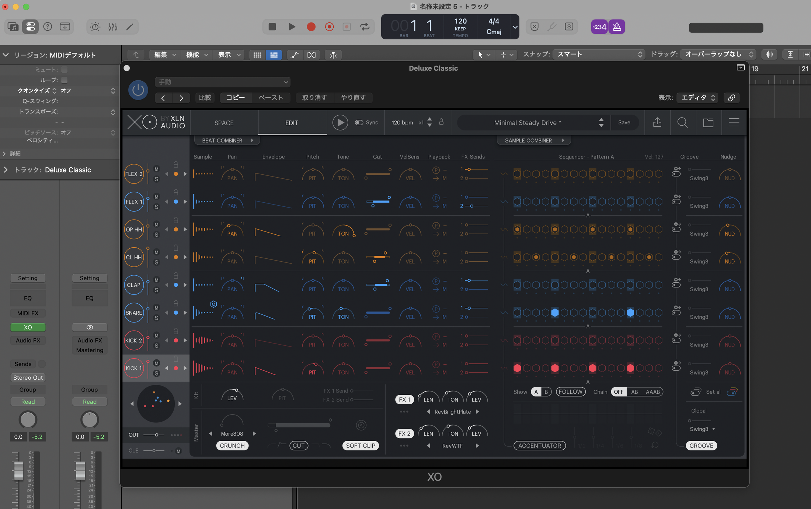Image resolution: width=811 pixels, height=509 pixels.
Task: Start playback with Logic play button
Action: coord(292,27)
